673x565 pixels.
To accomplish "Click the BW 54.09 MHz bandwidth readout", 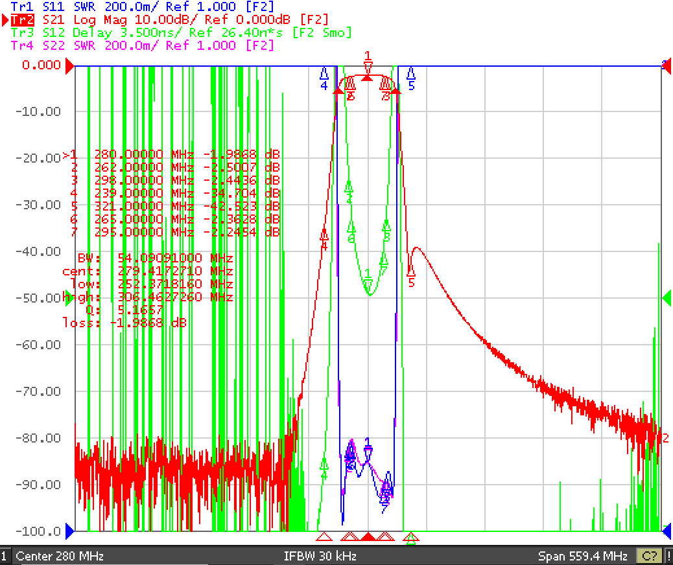I will coord(156,259).
